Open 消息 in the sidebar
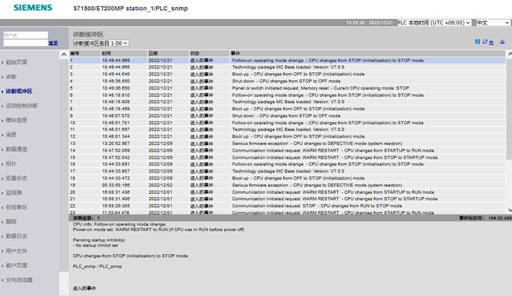This screenshot has width=512, height=296. 11,134
